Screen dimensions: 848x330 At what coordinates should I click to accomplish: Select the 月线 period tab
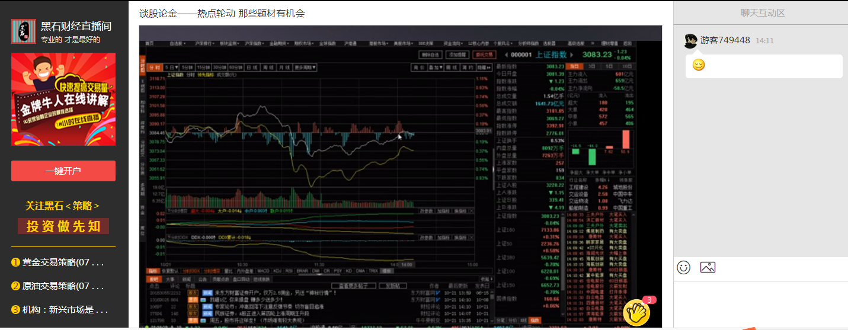pos(284,68)
